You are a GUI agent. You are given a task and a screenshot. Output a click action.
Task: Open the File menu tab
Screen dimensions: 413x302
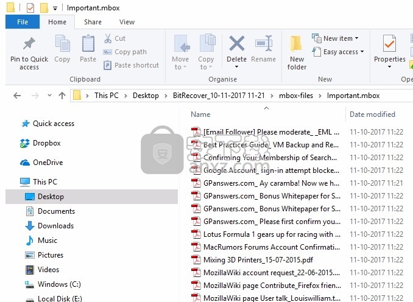pos(23,22)
